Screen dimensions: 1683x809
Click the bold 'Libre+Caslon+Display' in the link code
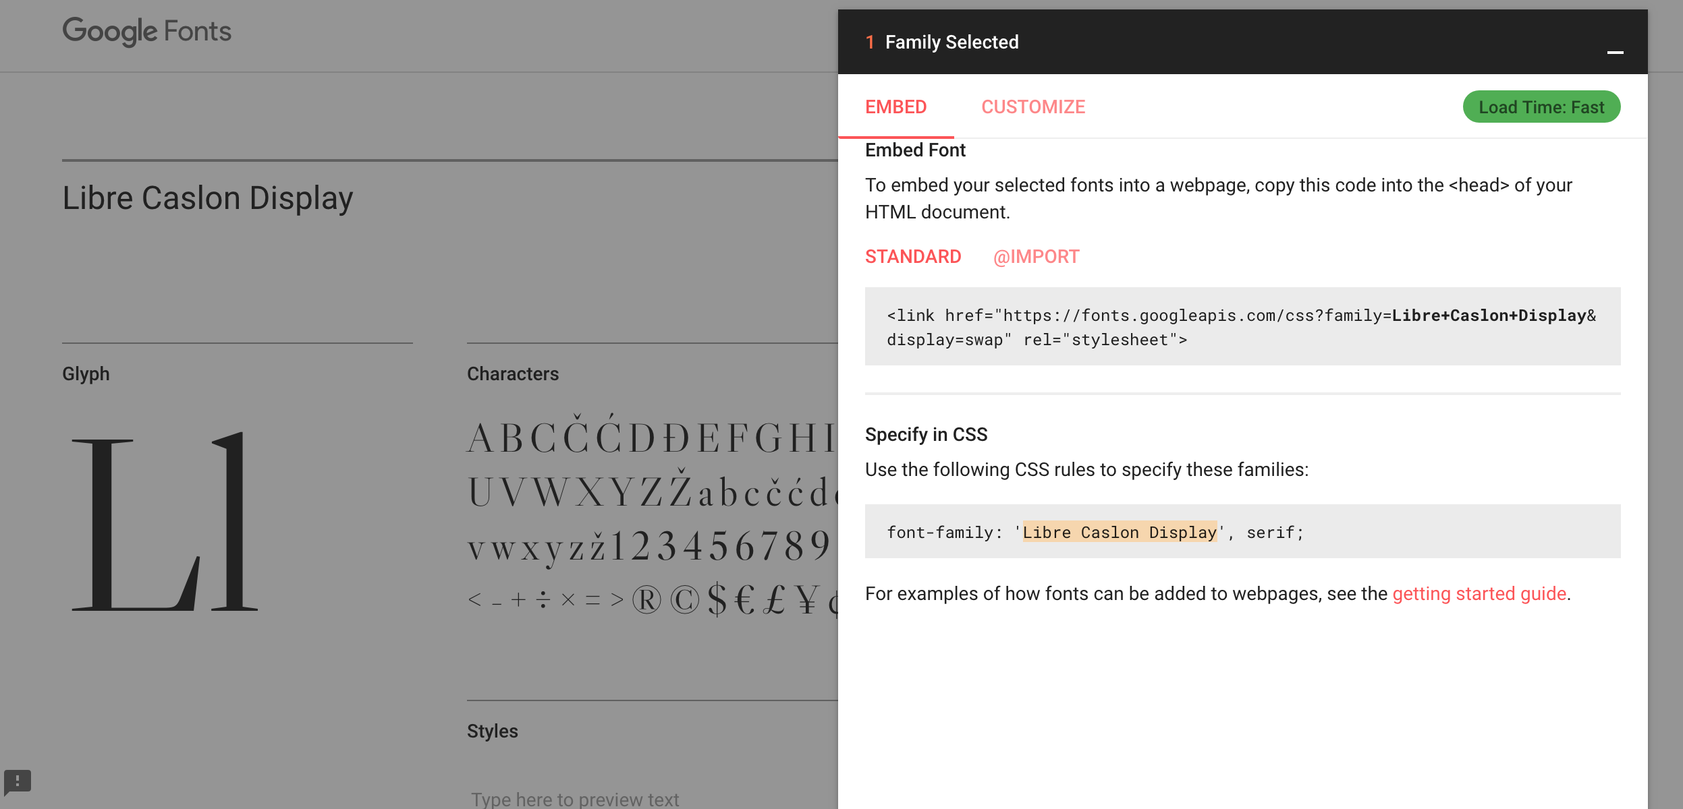[1489, 316]
